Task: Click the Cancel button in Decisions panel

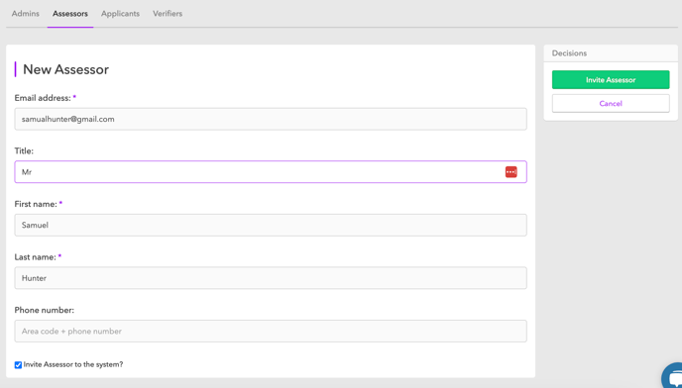Action: [x=611, y=103]
